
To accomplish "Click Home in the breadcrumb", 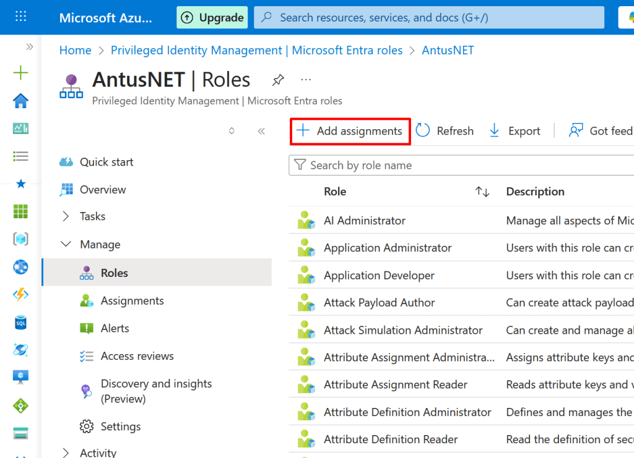I will click(x=75, y=51).
